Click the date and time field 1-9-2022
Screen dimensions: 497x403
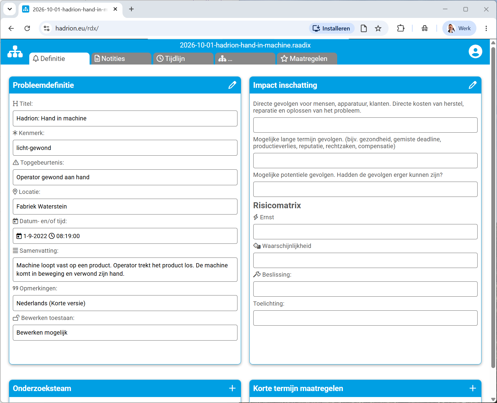click(125, 236)
